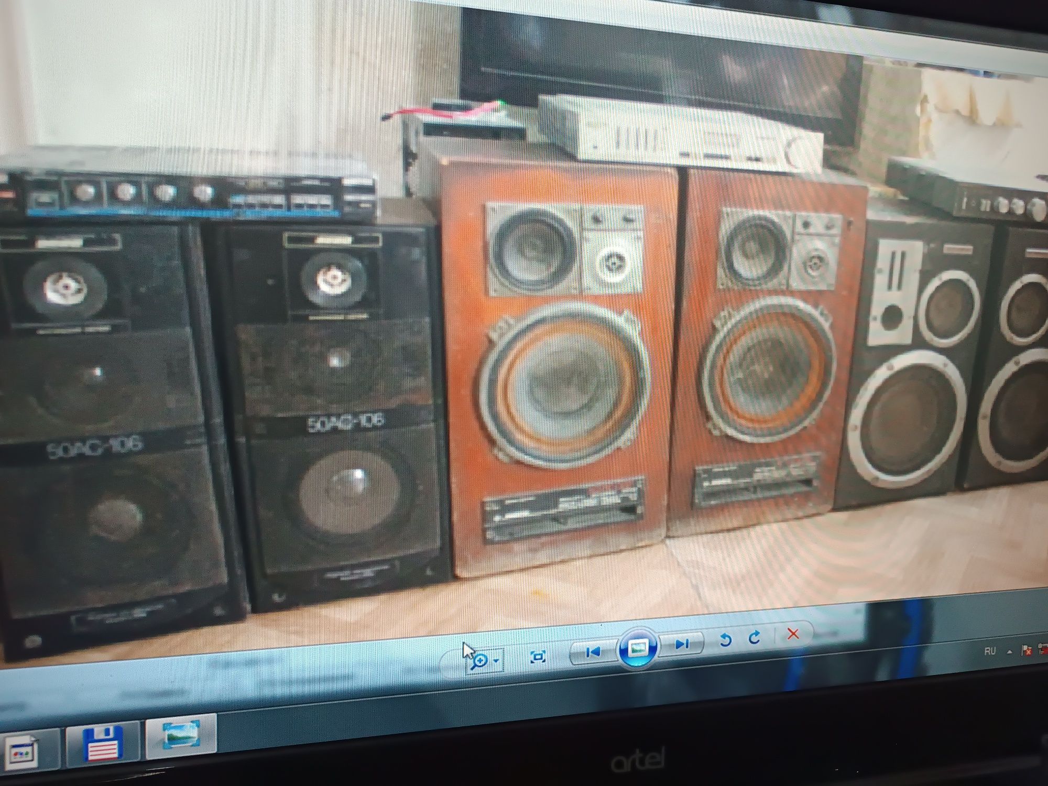The height and width of the screenshot is (786, 1048).
Task: Click the displayed speakers photo
Action: click(x=524, y=335)
